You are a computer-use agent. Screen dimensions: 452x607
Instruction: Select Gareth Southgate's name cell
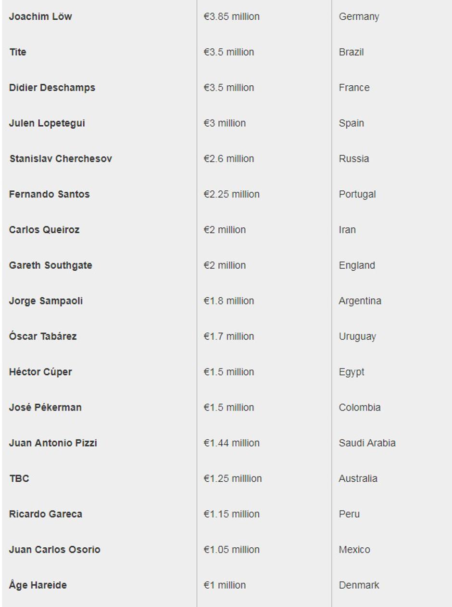(x=50, y=265)
